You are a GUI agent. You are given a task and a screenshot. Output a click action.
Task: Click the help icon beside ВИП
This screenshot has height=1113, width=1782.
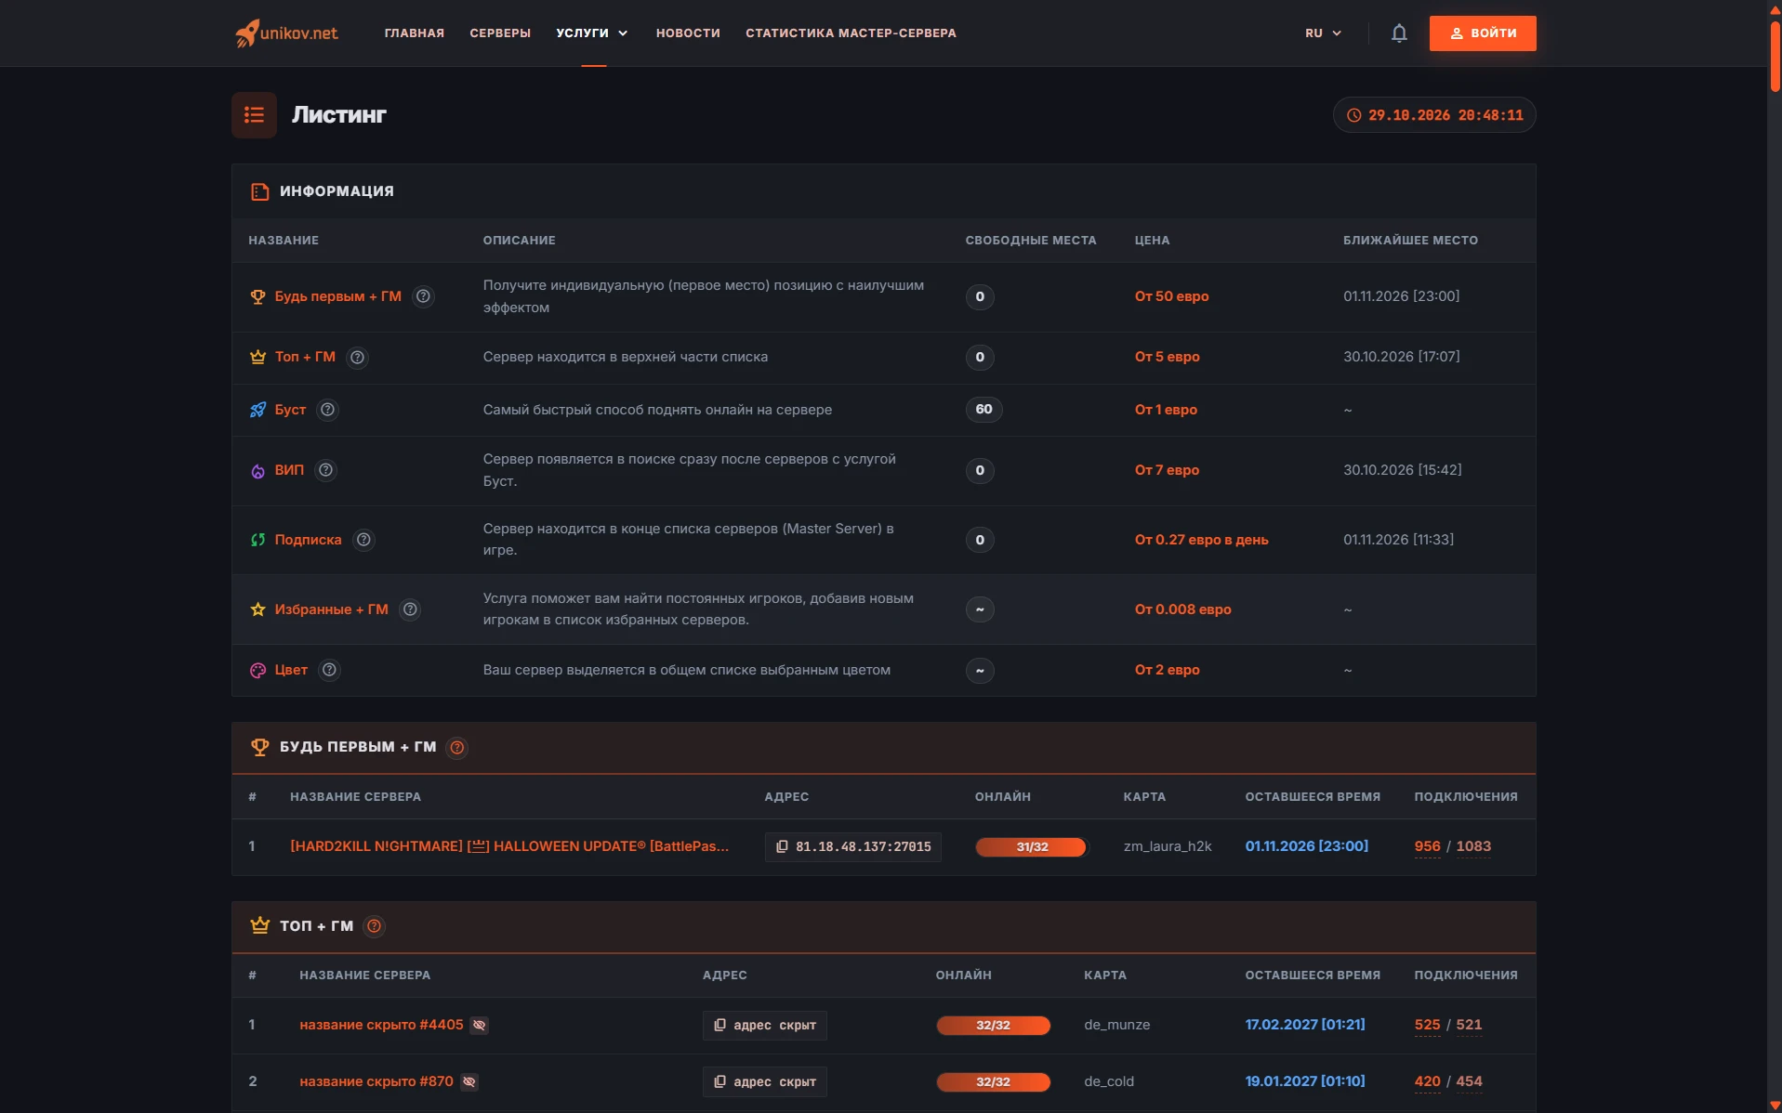coord(325,470)
